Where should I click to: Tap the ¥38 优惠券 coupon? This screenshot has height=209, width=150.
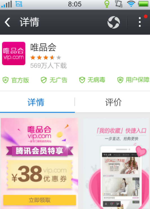pos(40,174)
